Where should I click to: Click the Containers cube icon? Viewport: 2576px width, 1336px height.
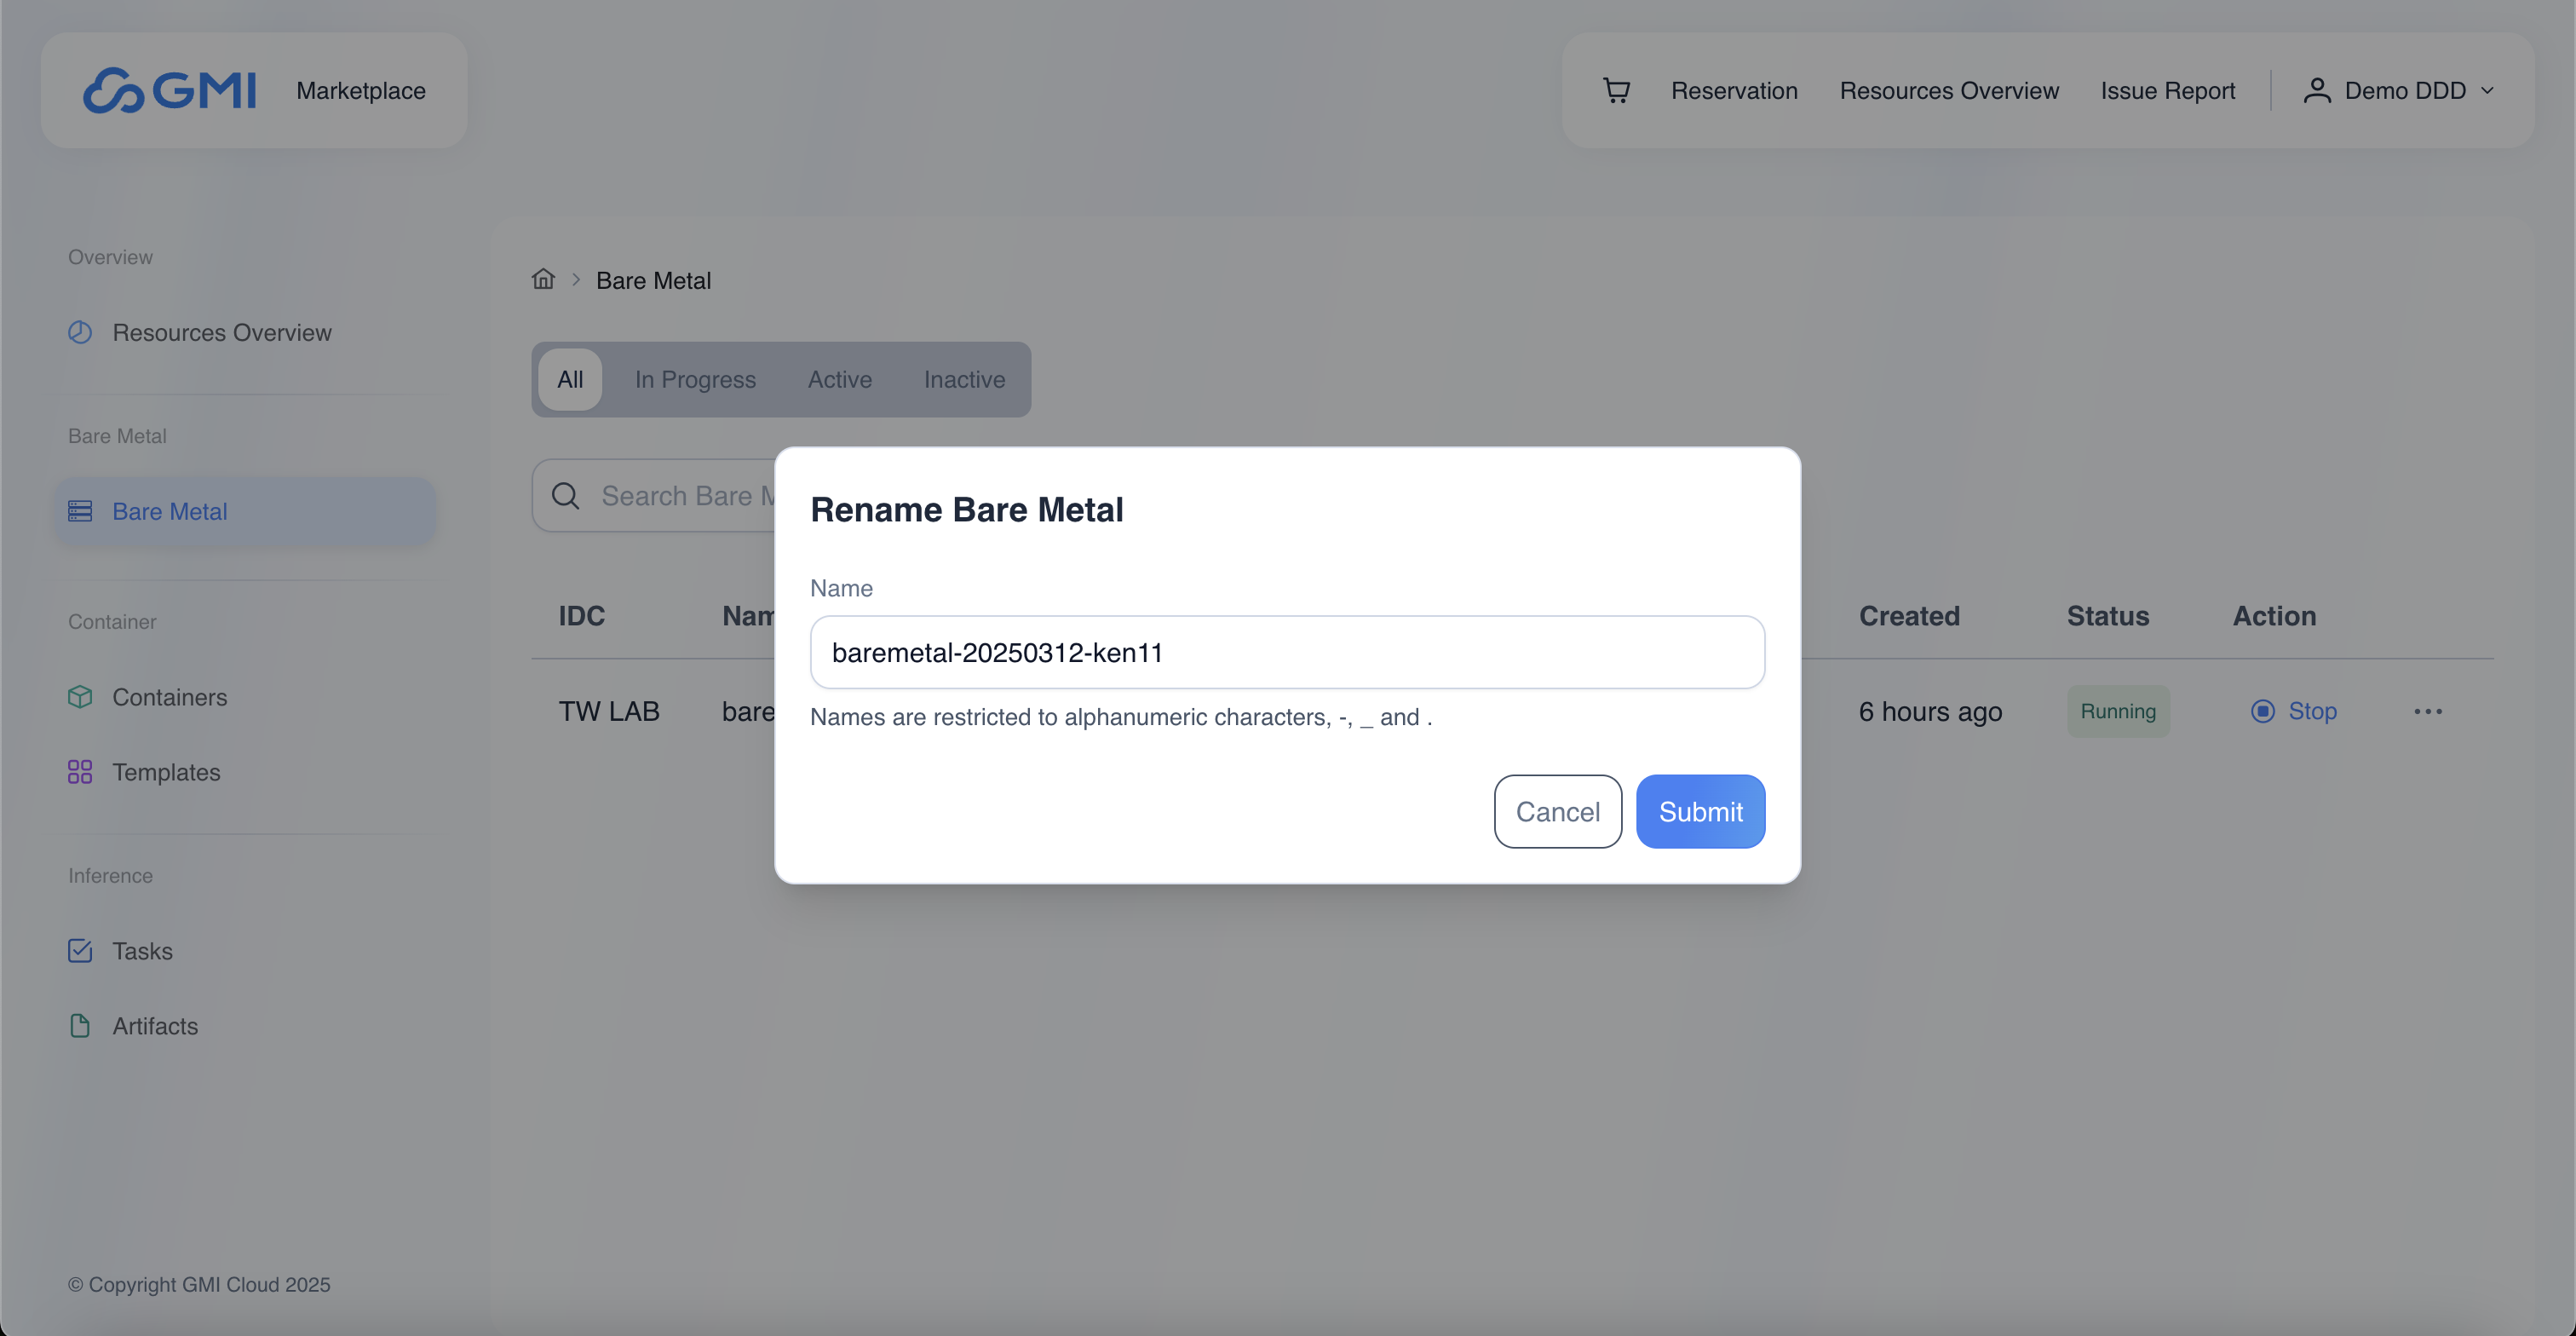80,697
